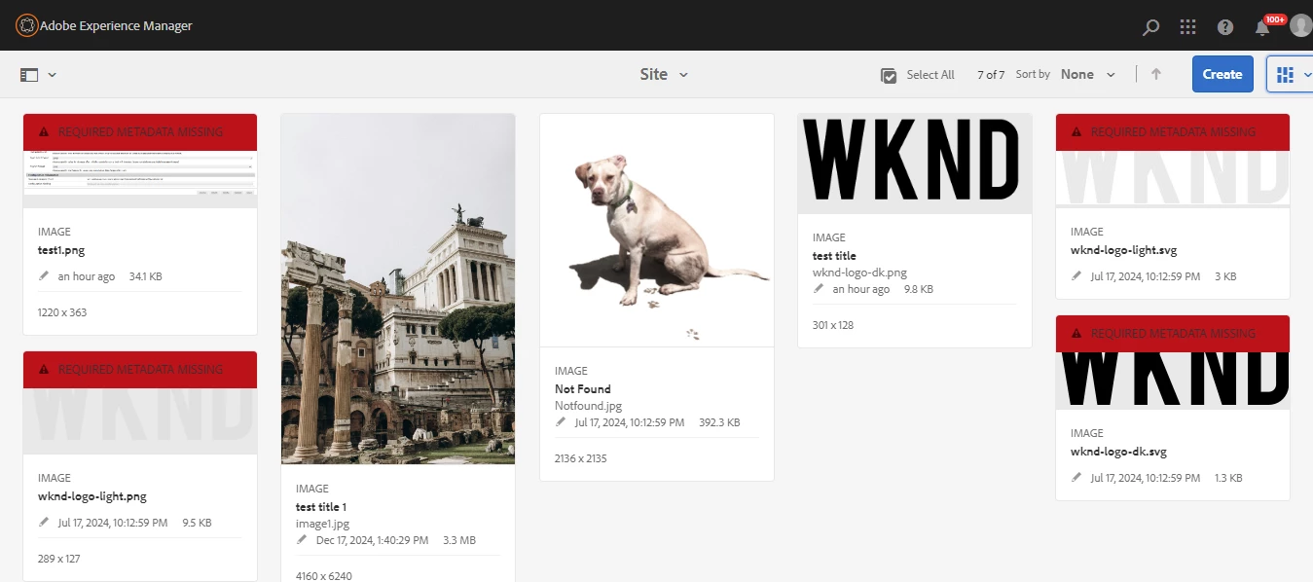Click the '7 of 7' item count
This screenshot has width=1313, height=582.
pos(991,75)
